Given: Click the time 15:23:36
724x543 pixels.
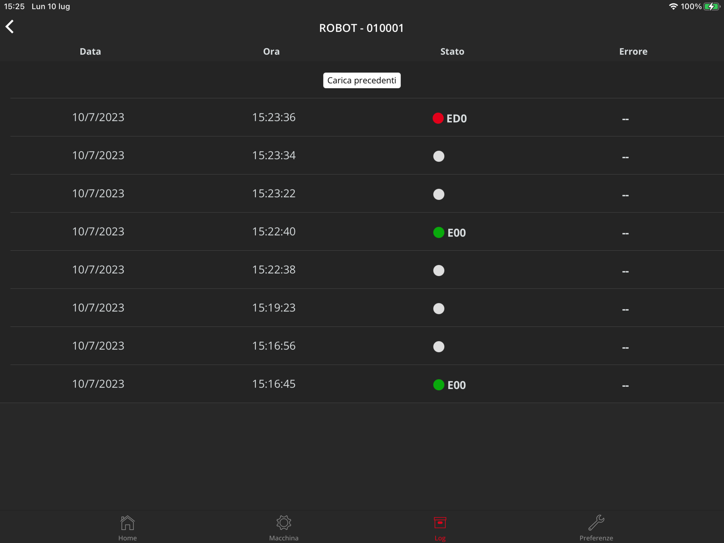Looking at the screenshot, I should tap(274, 117).
